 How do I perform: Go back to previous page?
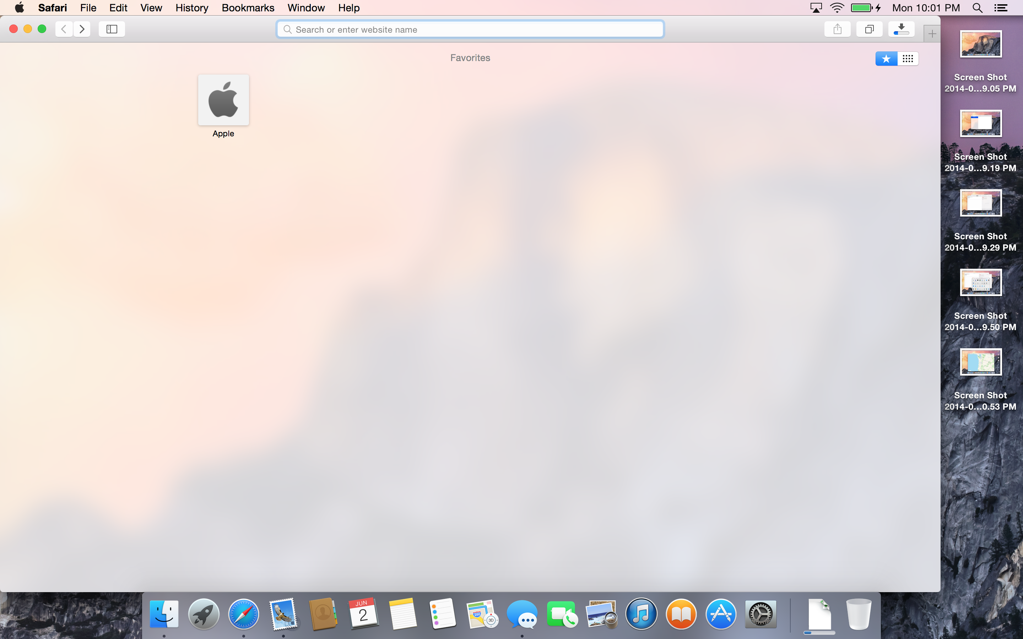click(64, 29)
